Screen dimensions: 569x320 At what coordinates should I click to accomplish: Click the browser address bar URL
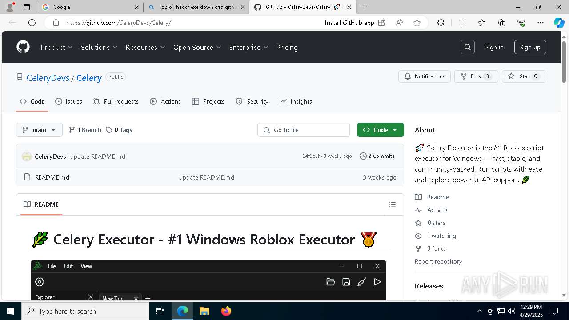coord(118,23)
